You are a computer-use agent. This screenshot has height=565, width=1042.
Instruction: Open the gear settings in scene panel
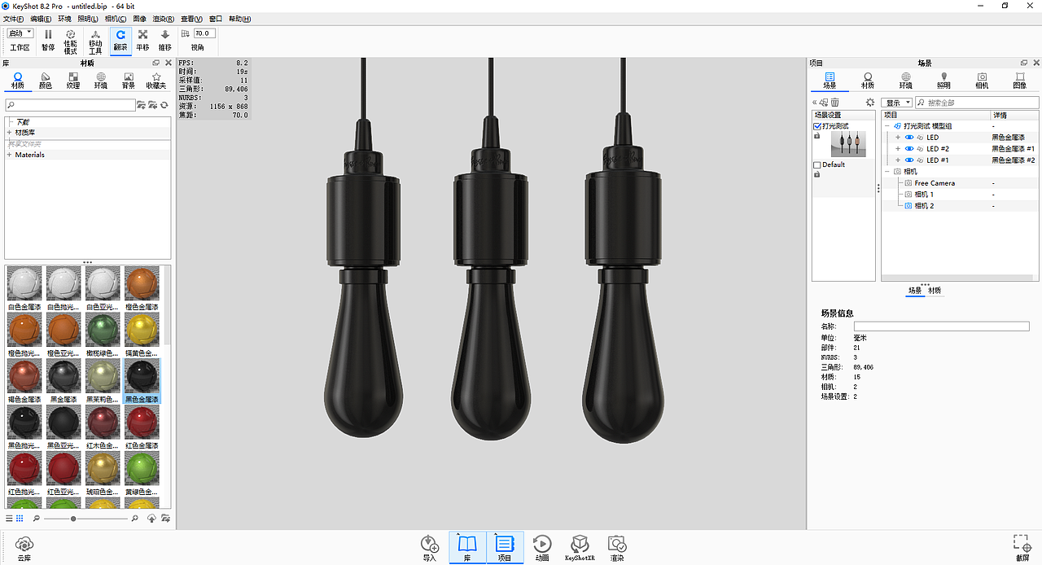[870, 103]
